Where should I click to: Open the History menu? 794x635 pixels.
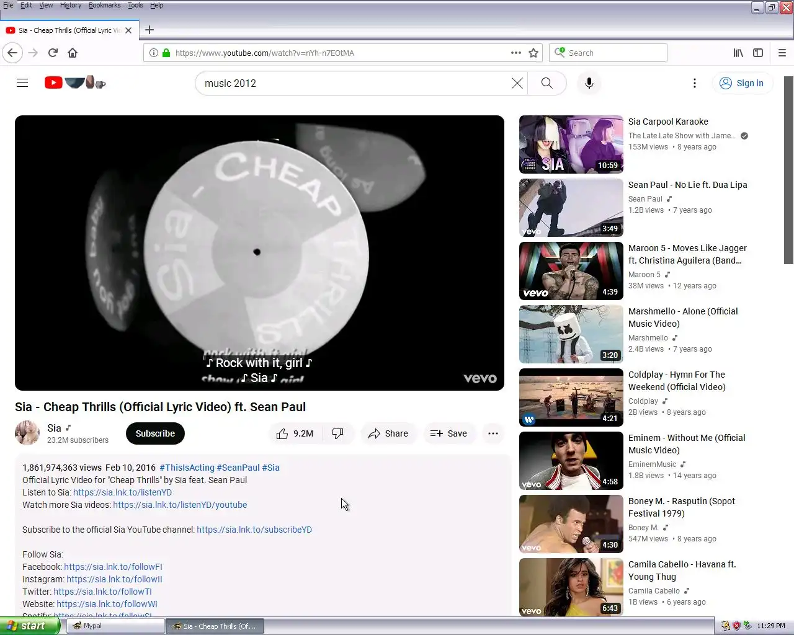(71, 5)
